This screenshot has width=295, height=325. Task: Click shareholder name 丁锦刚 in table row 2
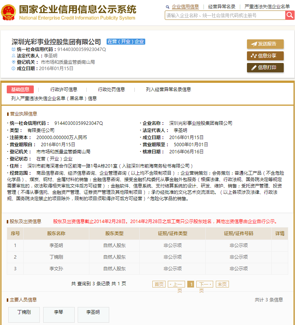56,257
